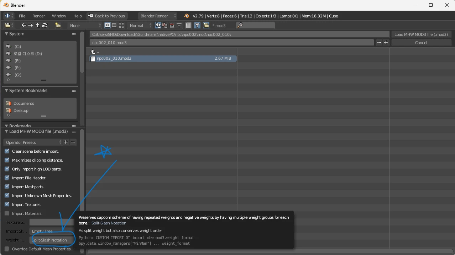The width and height of the screenshot is (455, 255).
Task: Open the Blender Render engine dropdown
Action: [x=157, y=16]
